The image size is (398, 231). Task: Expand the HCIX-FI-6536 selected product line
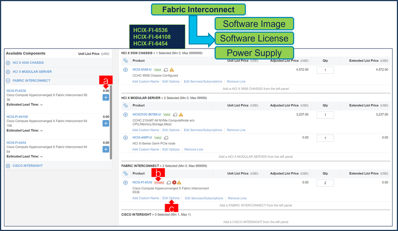(126, 182)
